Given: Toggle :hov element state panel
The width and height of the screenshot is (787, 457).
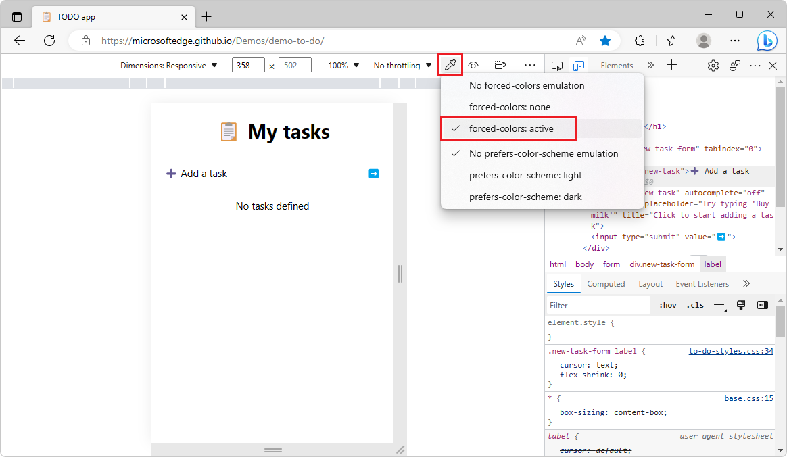Looking at the screenshot, I should pyautogui.click(x=667, y=305).
